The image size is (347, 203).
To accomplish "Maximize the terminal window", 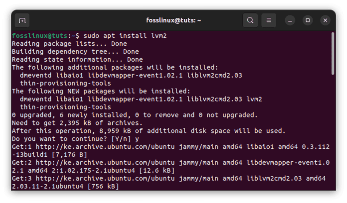I will [x=308, y=21].
